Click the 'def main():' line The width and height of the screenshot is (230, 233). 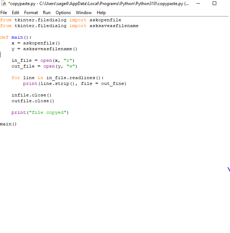point(16,37)
